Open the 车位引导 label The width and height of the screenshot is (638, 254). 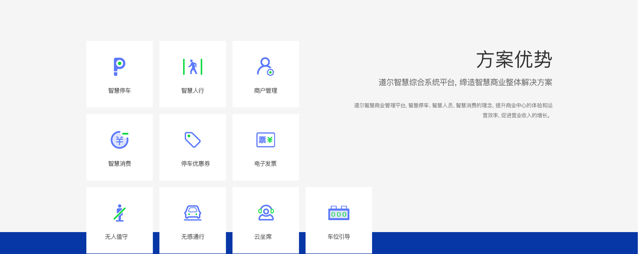pos(339,237)
